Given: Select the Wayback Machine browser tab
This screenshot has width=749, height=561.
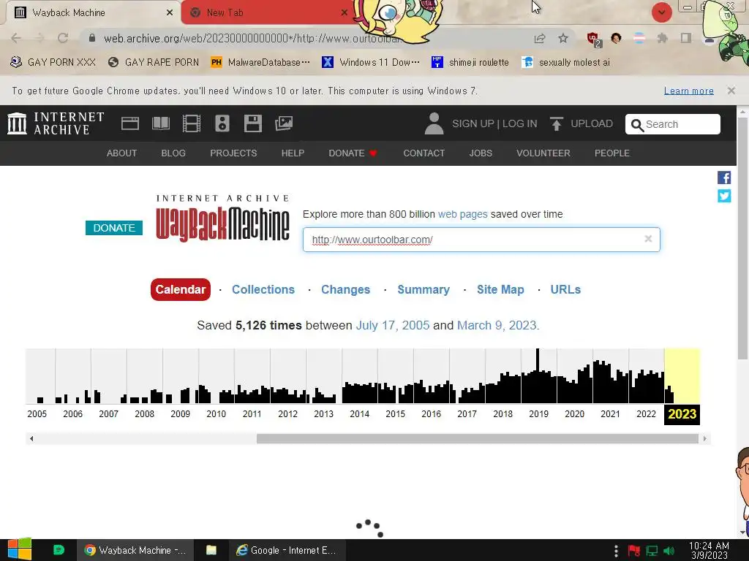Looking at the screenshot, I should [93, 13].
